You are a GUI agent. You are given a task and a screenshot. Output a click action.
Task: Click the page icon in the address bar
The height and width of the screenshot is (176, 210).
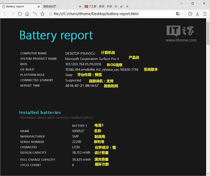51,14
